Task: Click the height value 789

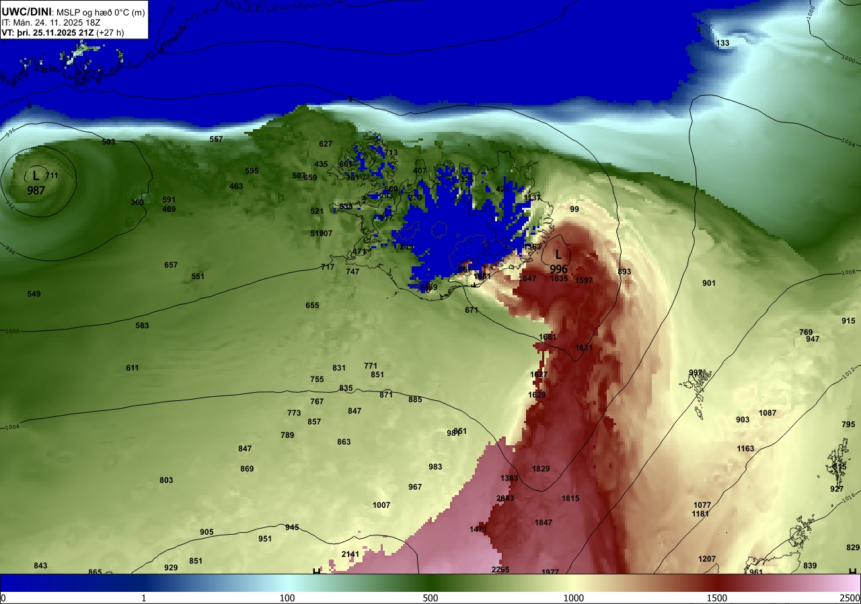Action: [x=287, y=435]
